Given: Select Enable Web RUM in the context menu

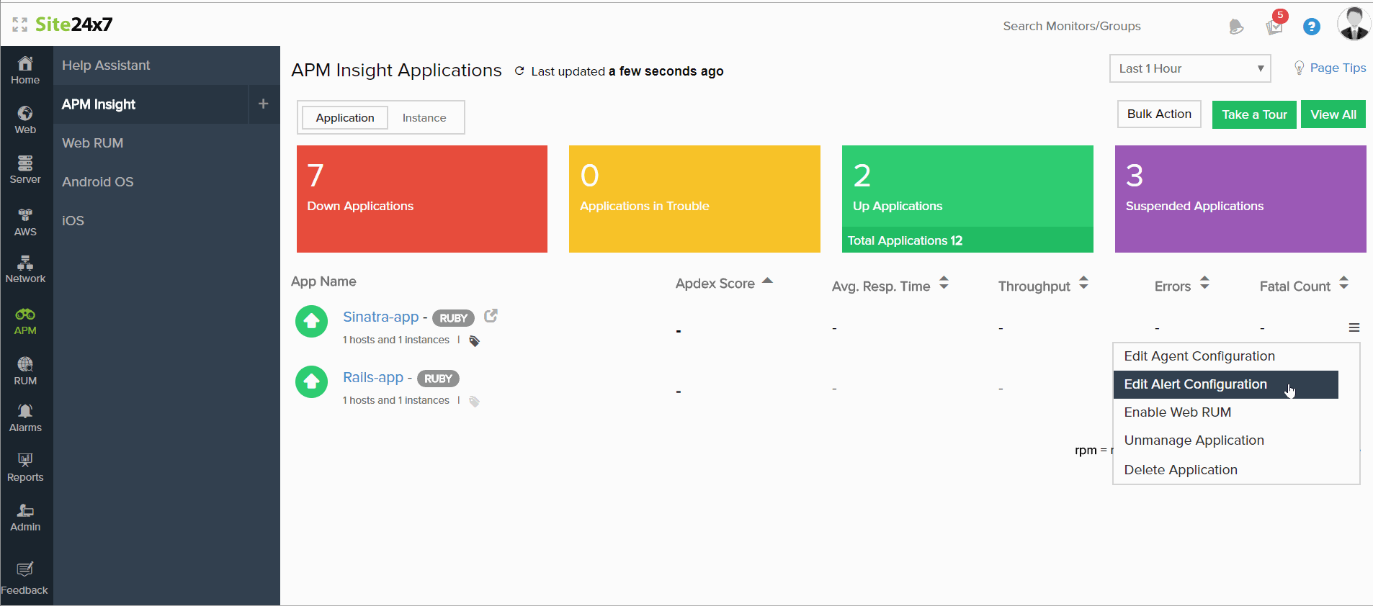Looking at the screenshot, I should point(1225,412).
